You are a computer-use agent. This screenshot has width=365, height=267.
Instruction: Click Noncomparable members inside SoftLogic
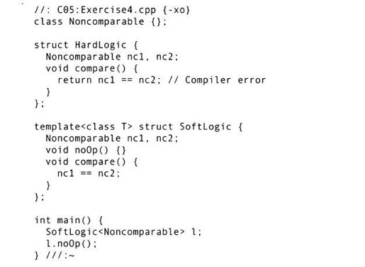coord(112,138)
